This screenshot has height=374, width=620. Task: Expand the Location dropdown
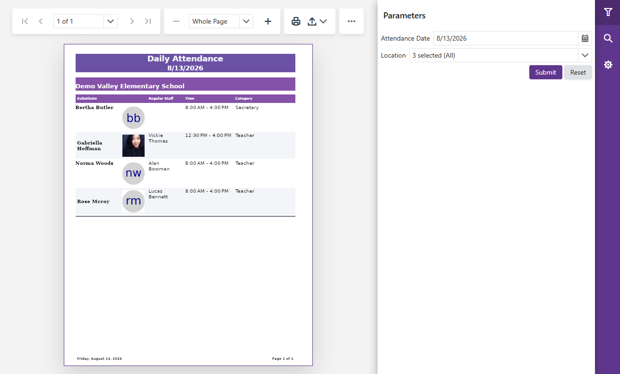point(585,55)
